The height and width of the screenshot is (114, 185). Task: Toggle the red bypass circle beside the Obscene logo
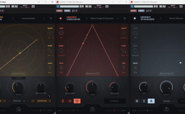tap(61, 18)
